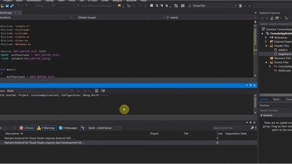Toggle the 2 Errors filter

[26, 128]
